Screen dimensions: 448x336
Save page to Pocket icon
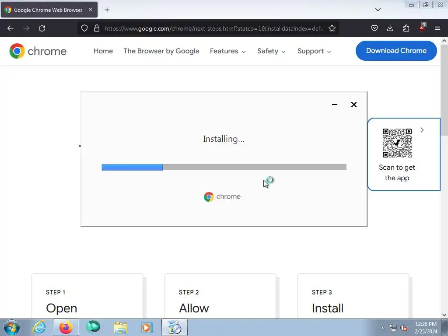(x=374, y=28)
